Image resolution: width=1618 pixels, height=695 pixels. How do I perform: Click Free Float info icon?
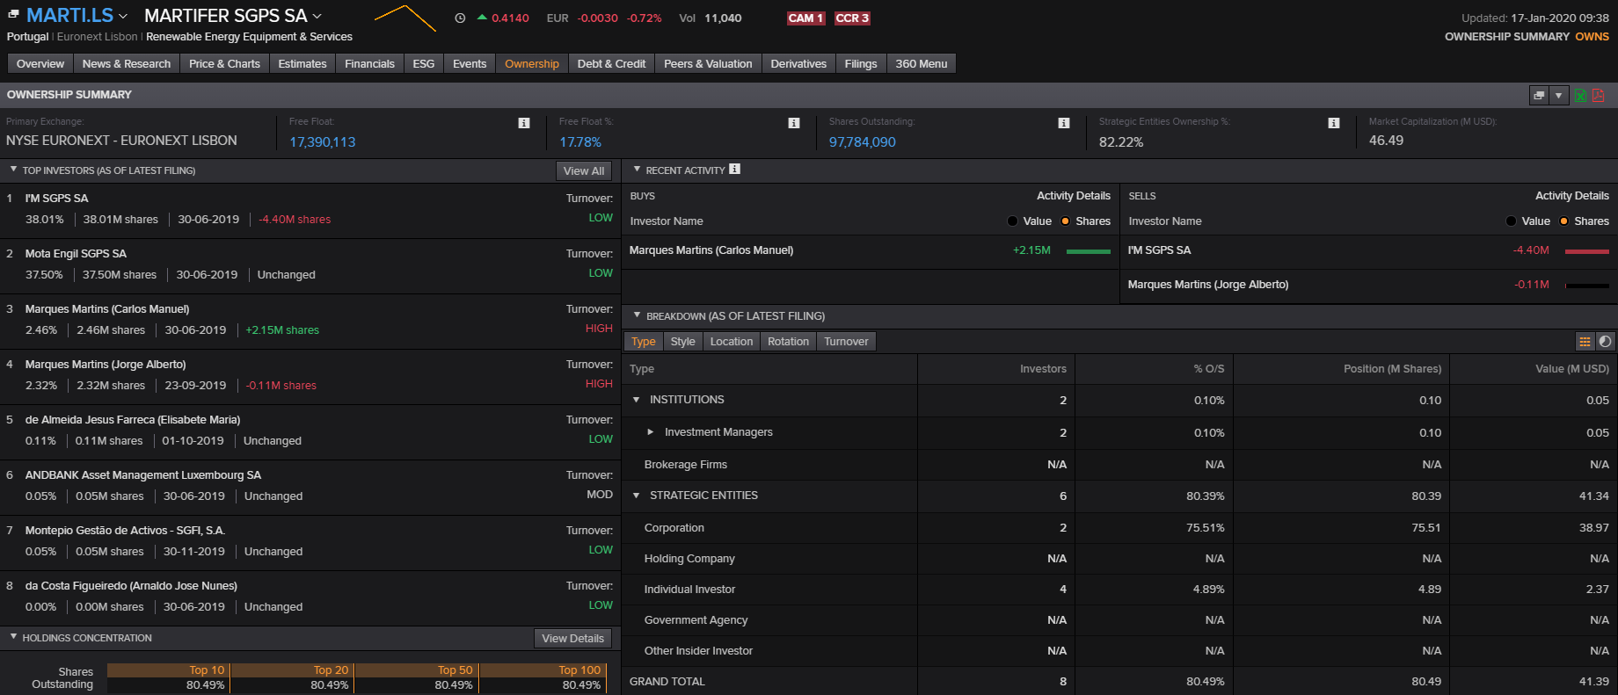524,123
